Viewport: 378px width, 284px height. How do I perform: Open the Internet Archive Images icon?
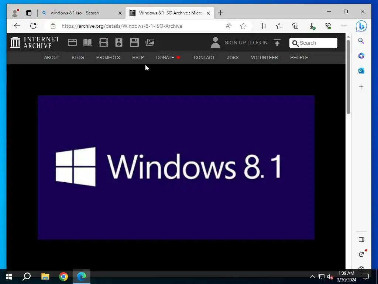point(150,43)
